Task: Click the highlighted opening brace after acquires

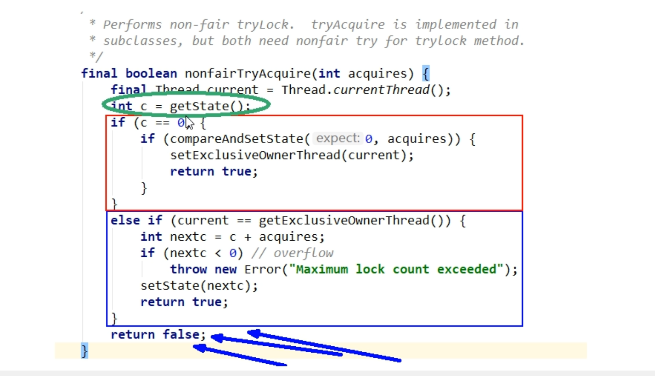Action: click(425, 74)
